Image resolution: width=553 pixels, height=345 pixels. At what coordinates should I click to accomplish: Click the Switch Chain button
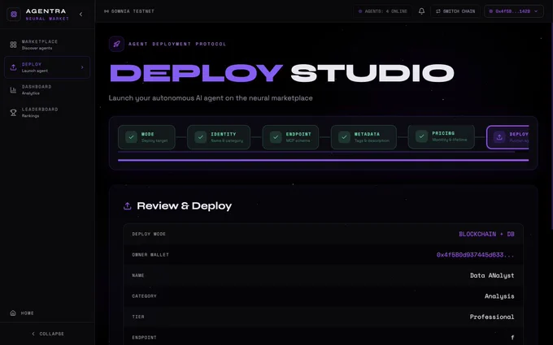455,11
